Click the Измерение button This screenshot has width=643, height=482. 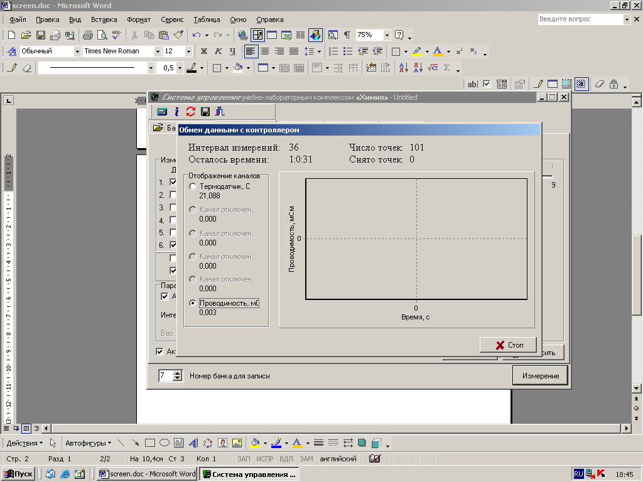(541, 376)
